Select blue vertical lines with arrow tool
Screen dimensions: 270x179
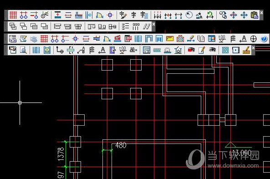point(89,15)
